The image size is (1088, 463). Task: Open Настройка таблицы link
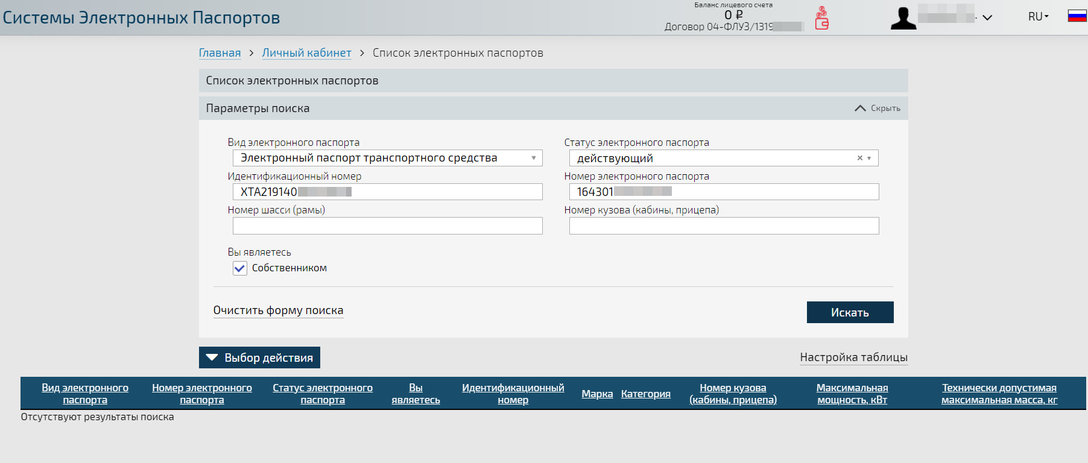tap(853, 357)
